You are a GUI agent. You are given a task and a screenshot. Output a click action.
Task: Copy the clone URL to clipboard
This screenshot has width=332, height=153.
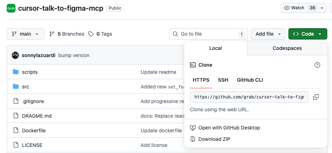point(316,97)
